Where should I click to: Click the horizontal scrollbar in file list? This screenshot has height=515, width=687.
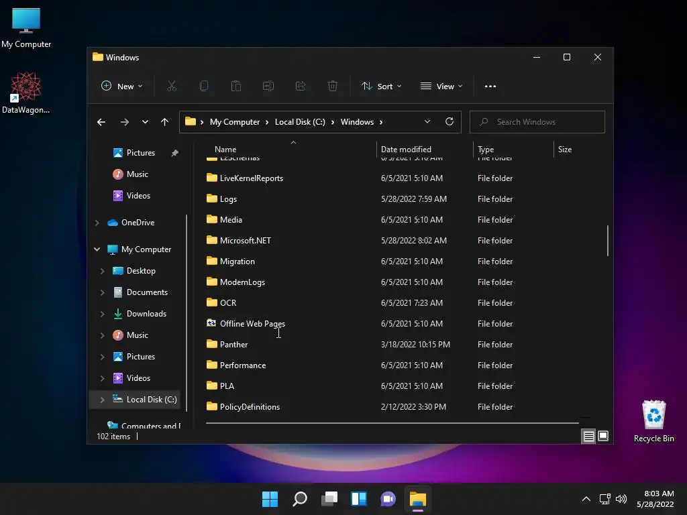point(392,423)
